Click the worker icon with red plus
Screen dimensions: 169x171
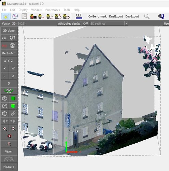(x=41, y=16)
